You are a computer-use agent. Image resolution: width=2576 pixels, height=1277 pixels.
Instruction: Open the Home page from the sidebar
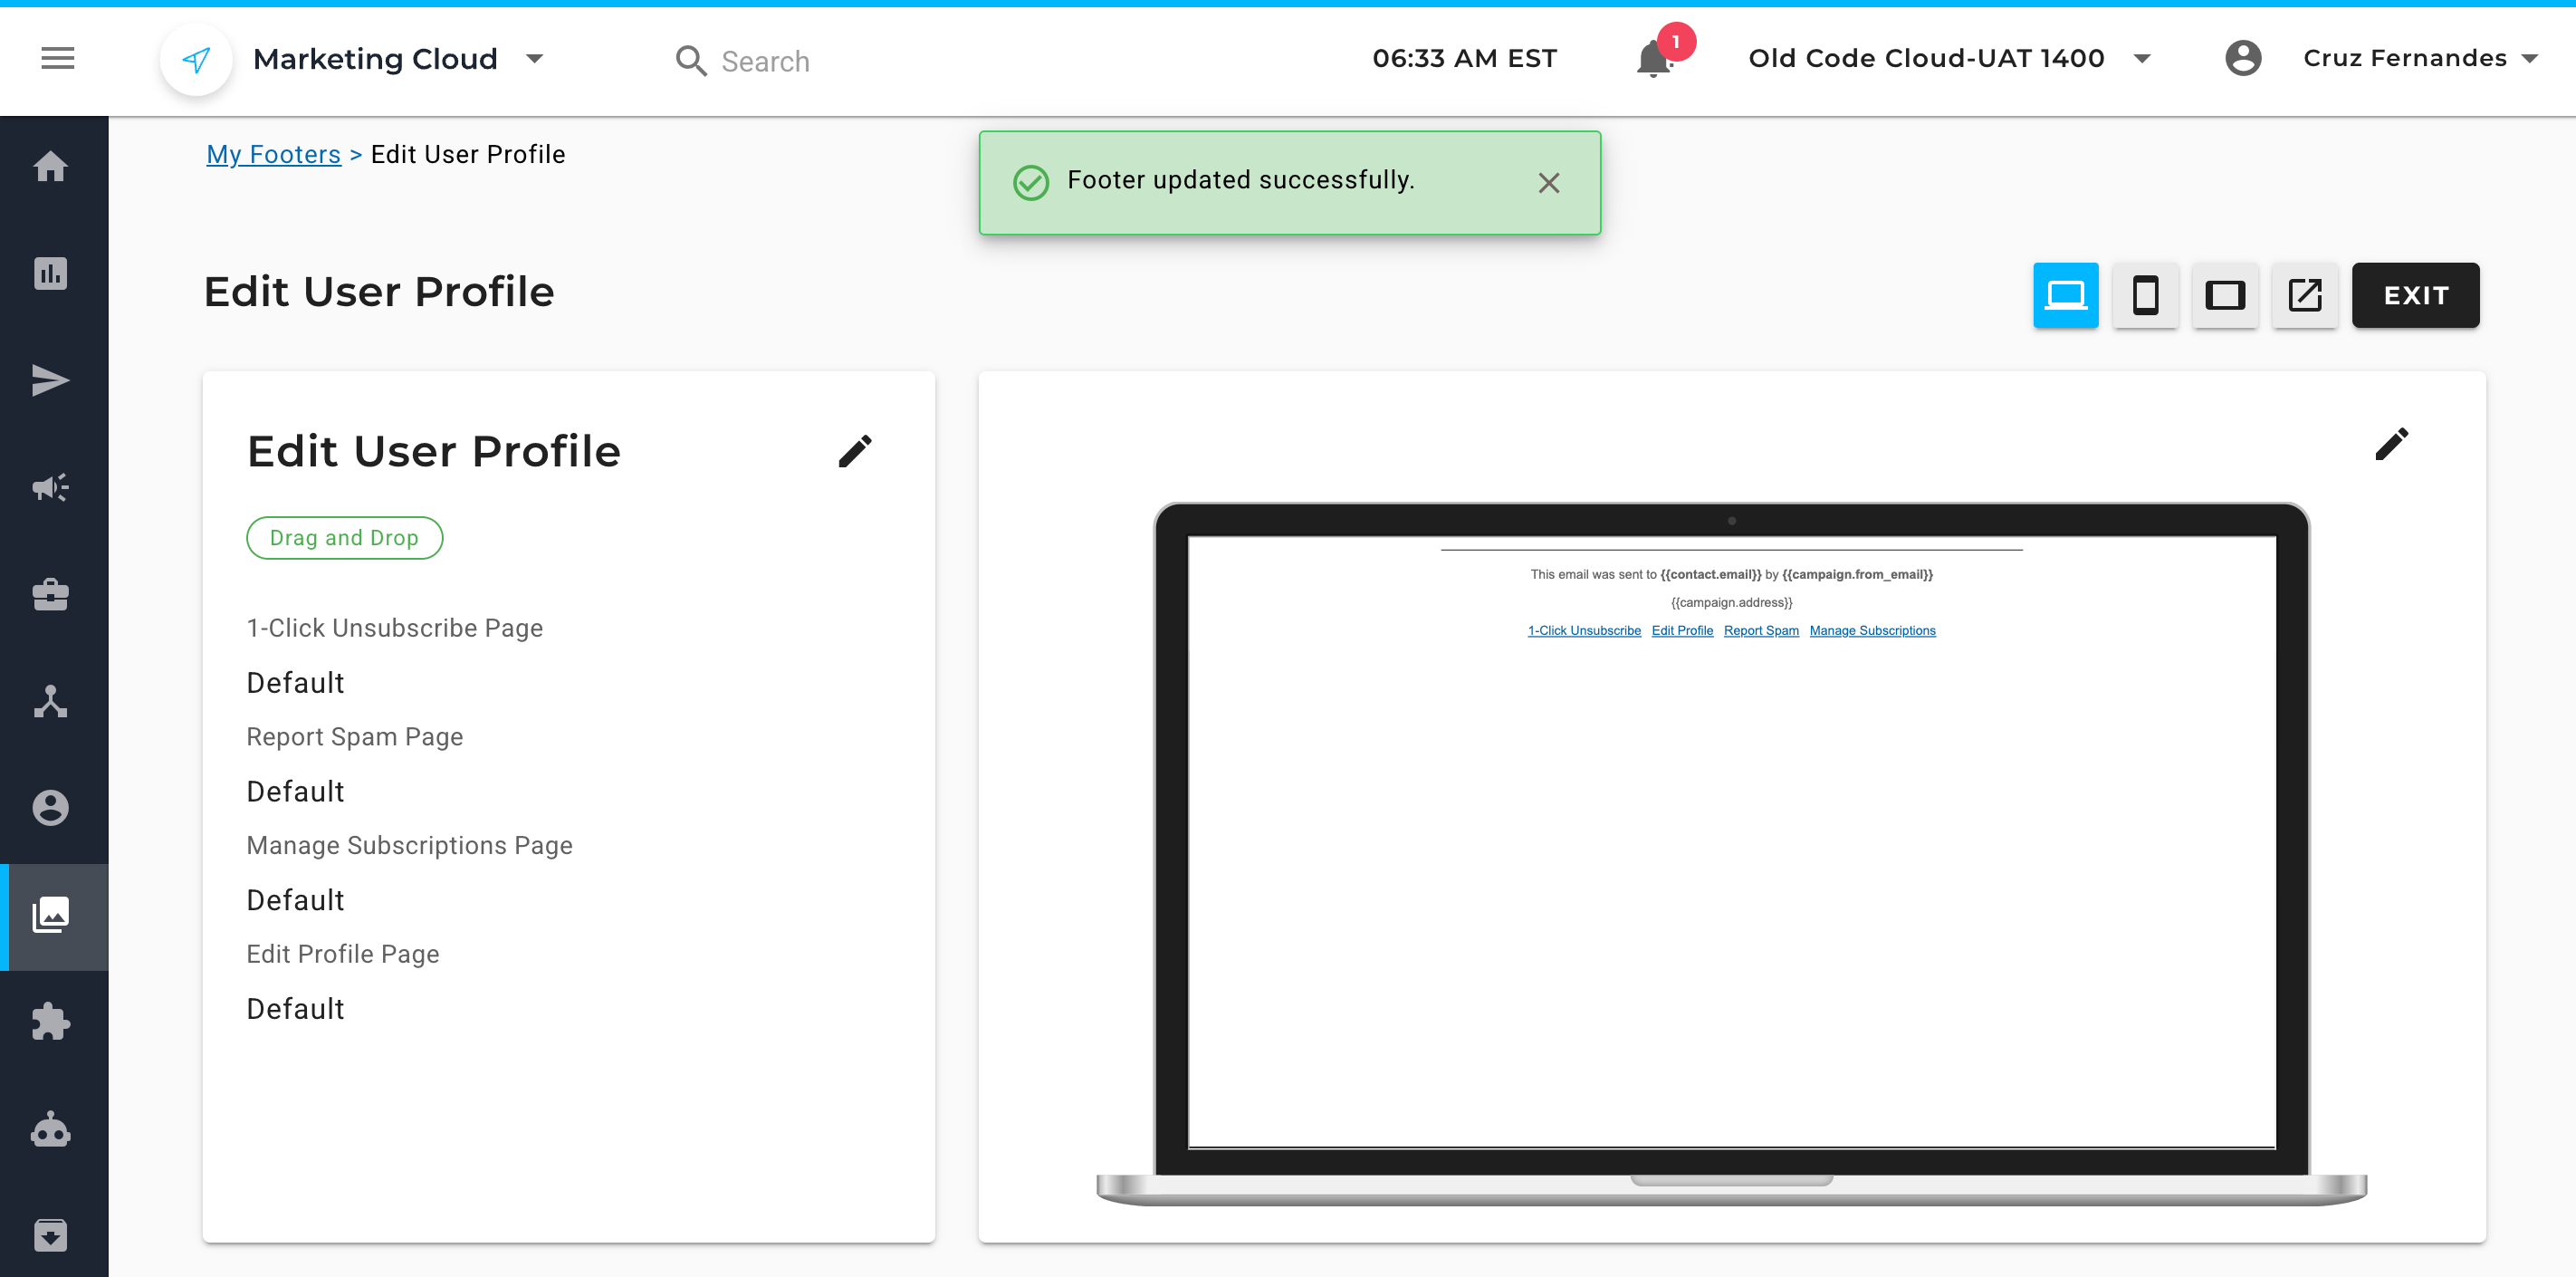[51, 167]
